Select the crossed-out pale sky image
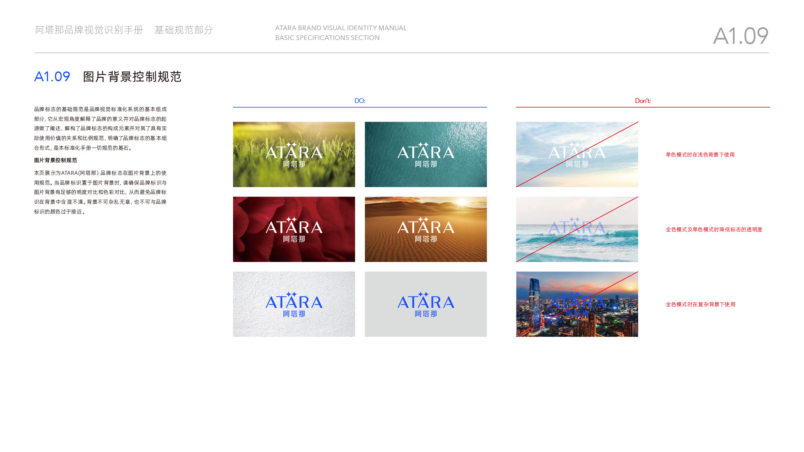This screenshot has height=452, width=804. pos(577,154)
